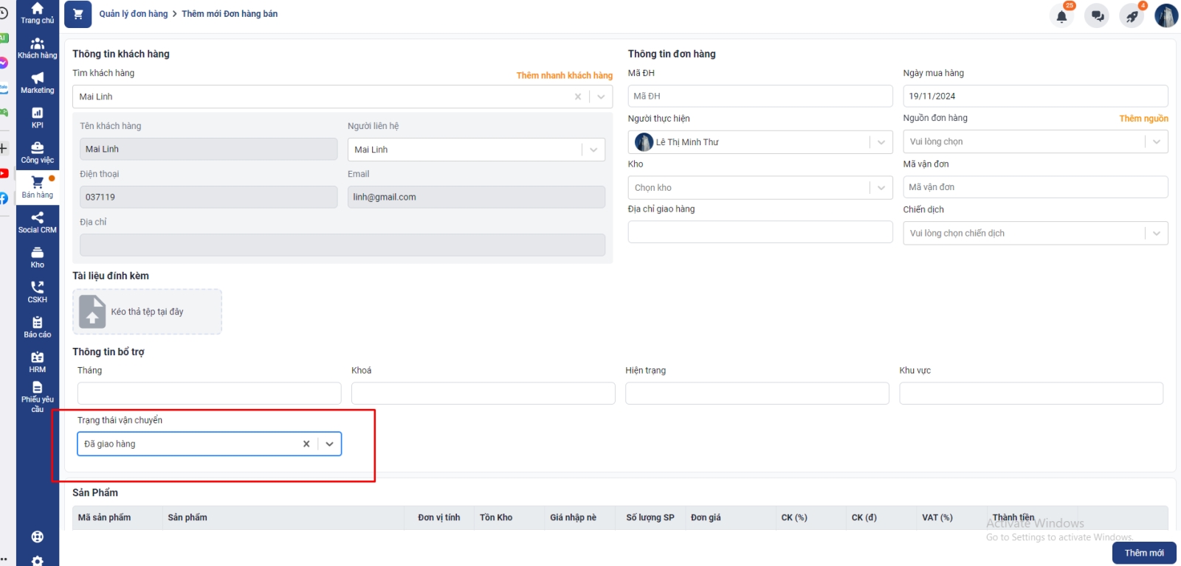This screenshot has width=1181, height=566.
Task: Open the Marketing sidebar menu
Action: [37, 83]
